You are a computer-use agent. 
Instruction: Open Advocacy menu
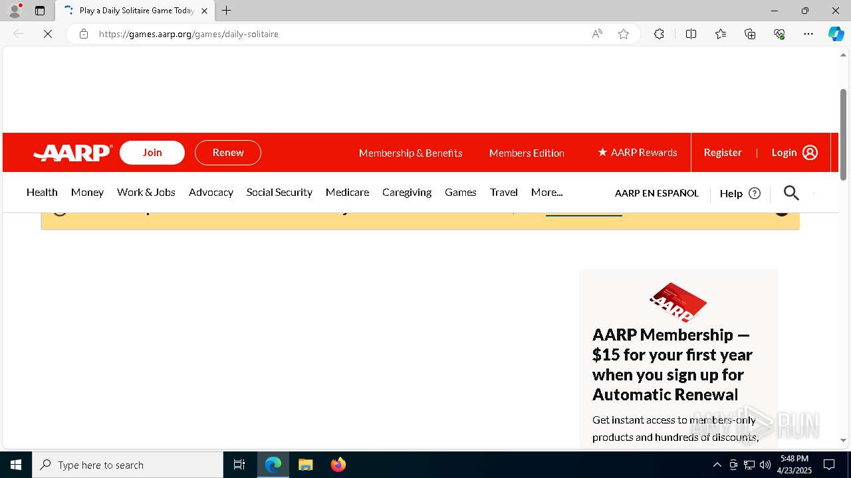pos(211,192)
